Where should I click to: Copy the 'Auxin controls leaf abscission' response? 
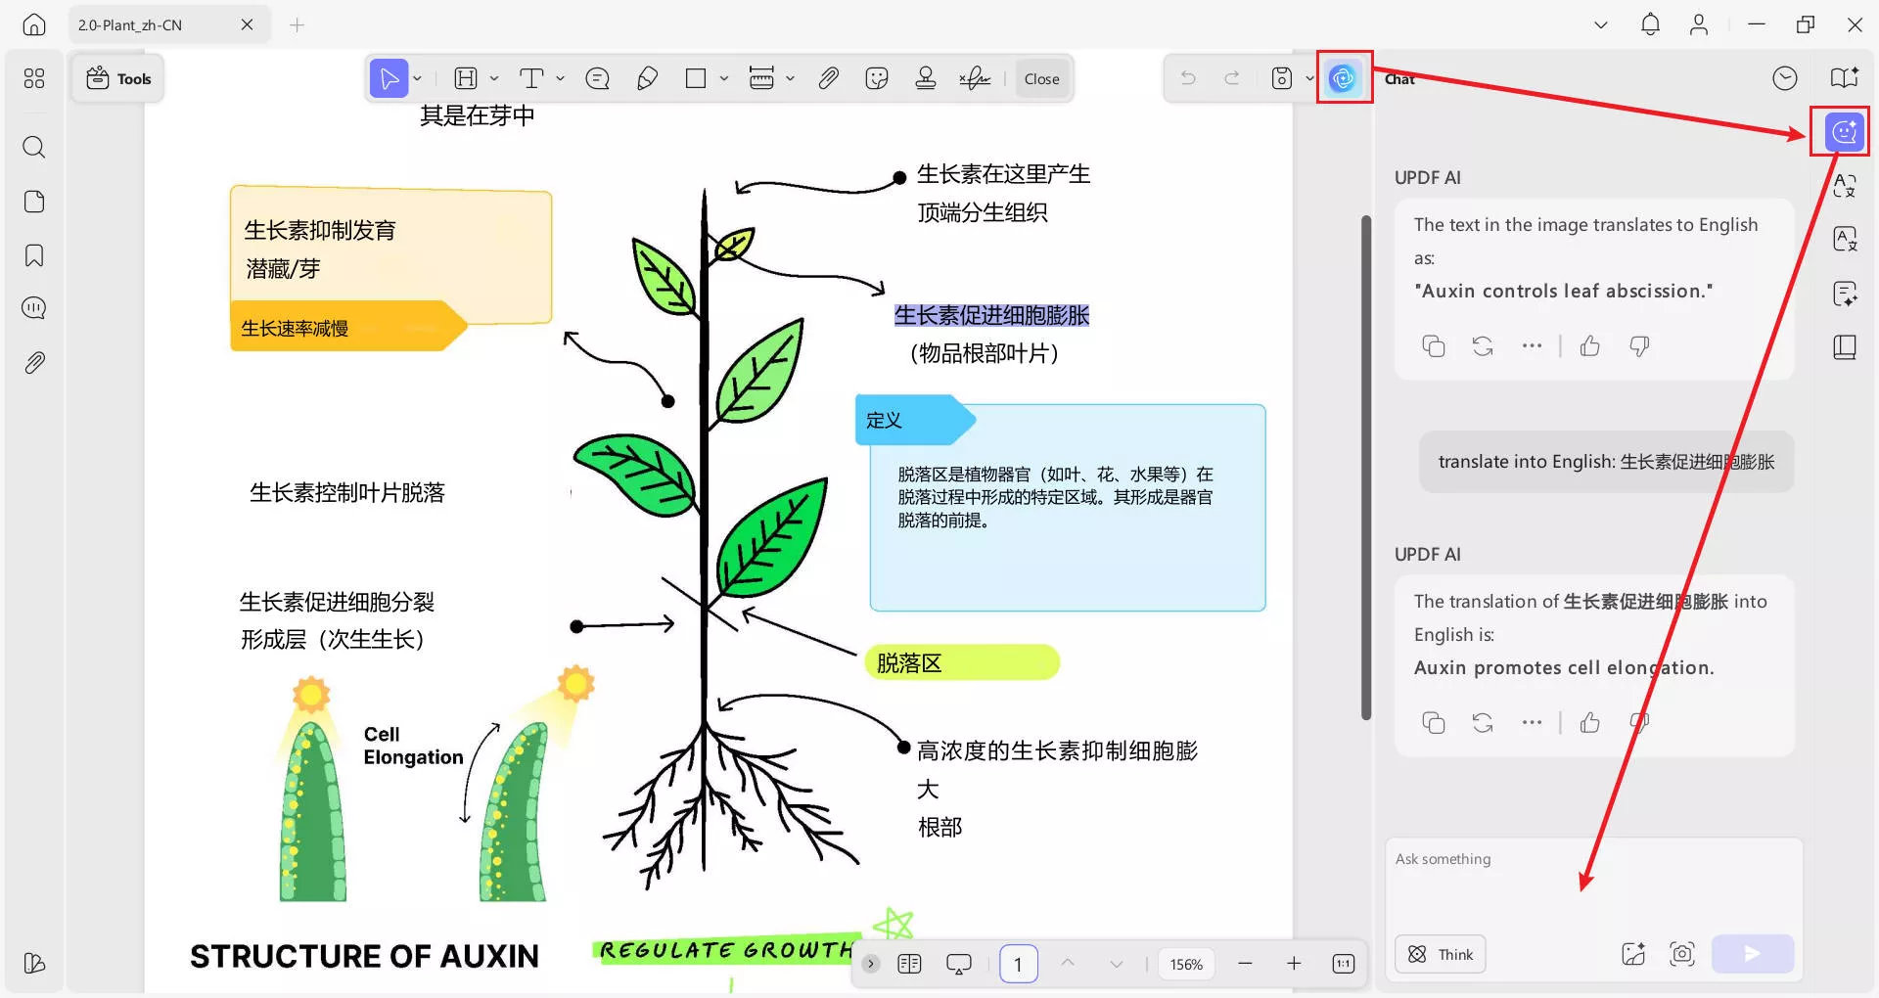tap(1433, 346)
